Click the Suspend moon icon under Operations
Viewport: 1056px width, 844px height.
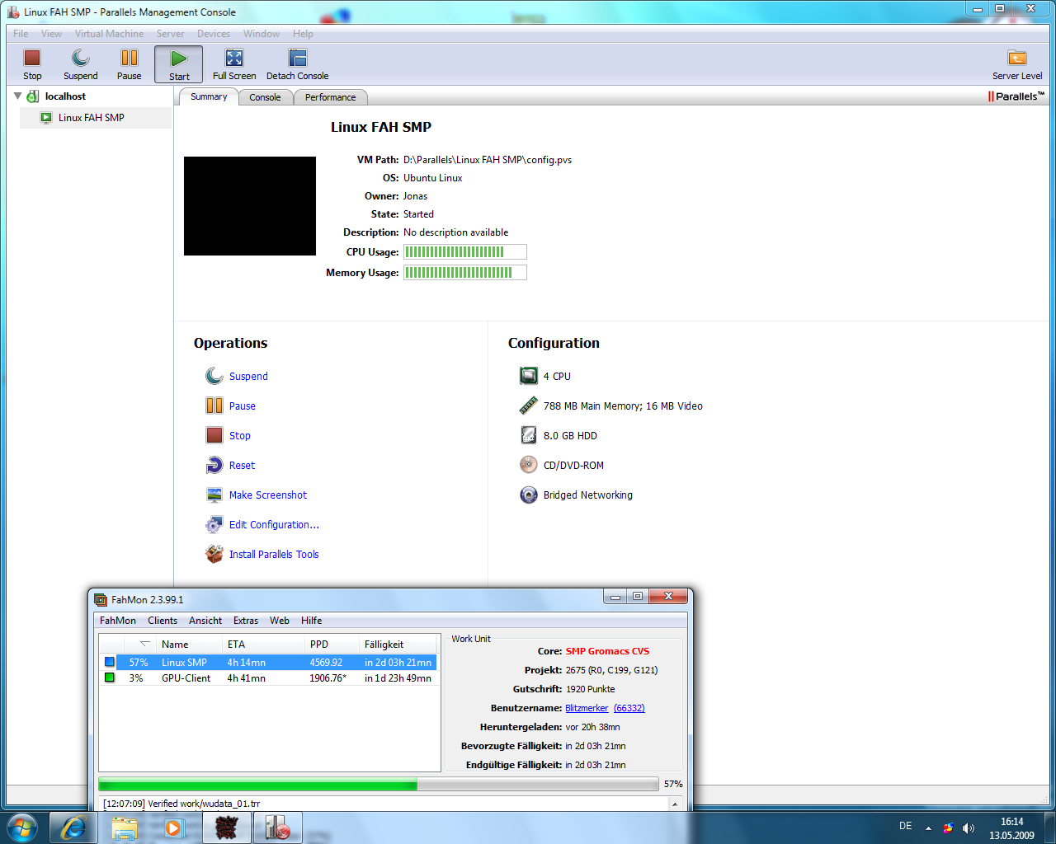pyautogui.click(x=214, y=376)
